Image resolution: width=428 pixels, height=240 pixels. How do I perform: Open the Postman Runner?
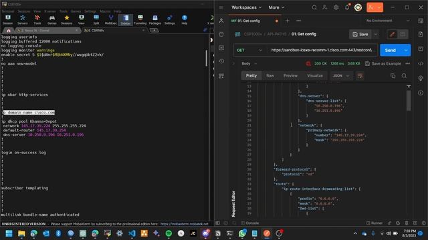[x=374, y=223]
